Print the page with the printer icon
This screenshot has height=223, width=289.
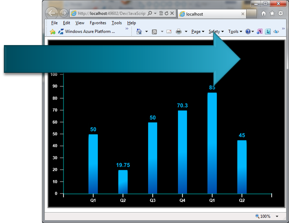179,31
